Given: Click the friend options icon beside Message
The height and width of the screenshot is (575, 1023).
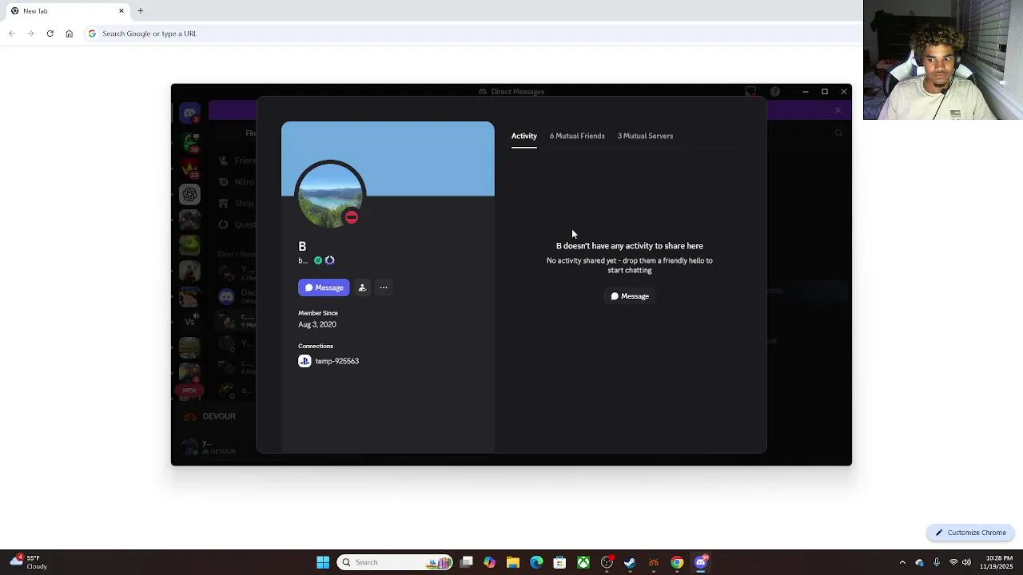Looking at the screenshot, I should 362,287.
